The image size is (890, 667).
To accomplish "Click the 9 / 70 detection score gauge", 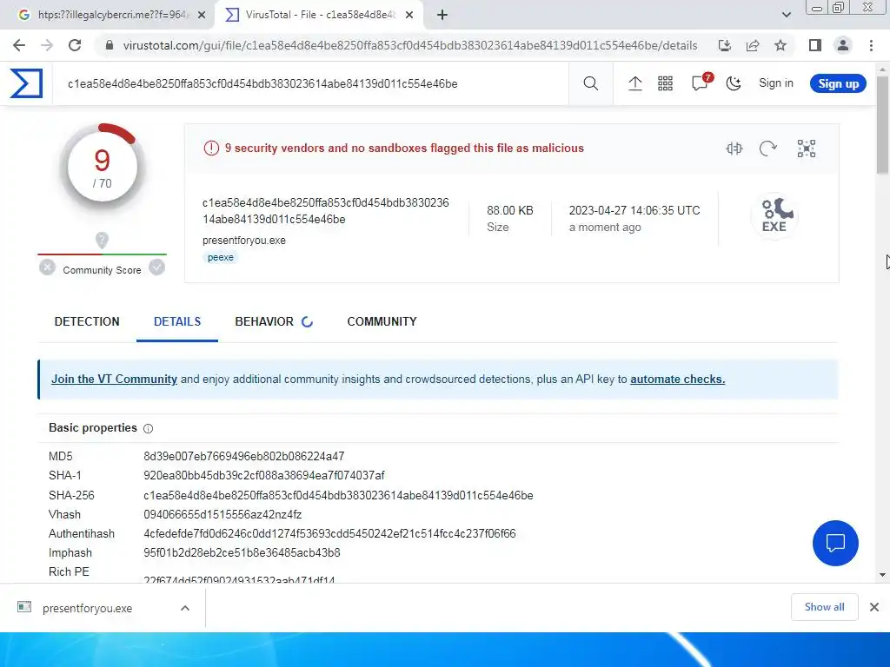I will pos(103,168).
